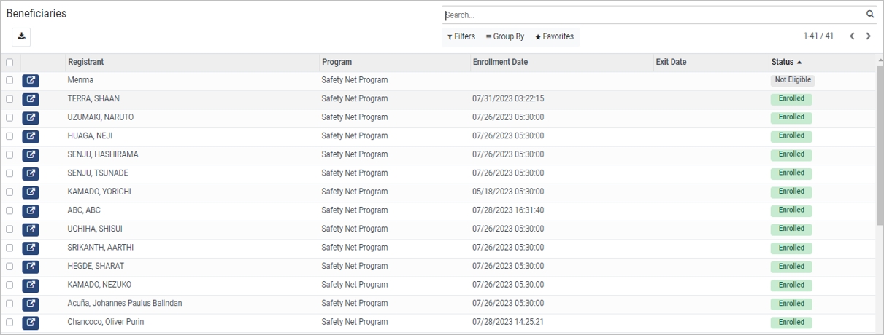Viewport: 884px width, 335px height.
Task: Check the box for TERRA, SHAAN
Action: (x=9, y=99)
